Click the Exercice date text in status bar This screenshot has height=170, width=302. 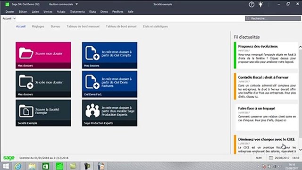click(x=44, y=158)
